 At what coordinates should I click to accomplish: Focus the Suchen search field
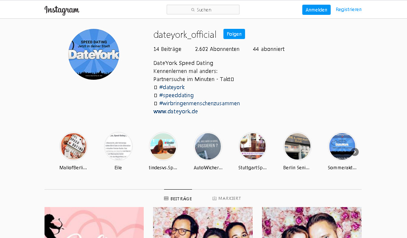tap(203, 10)
